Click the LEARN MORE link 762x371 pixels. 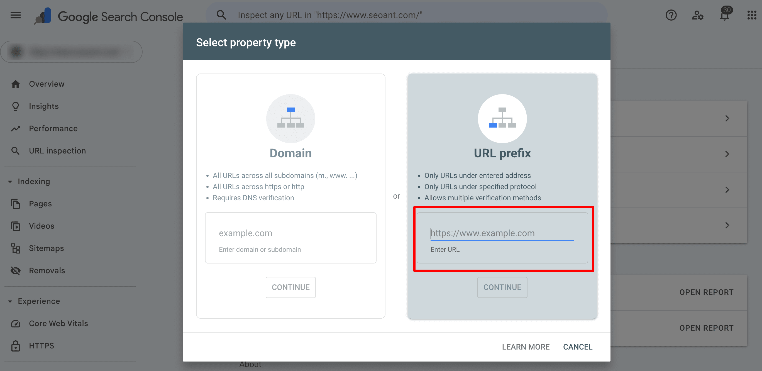(526, 347)
